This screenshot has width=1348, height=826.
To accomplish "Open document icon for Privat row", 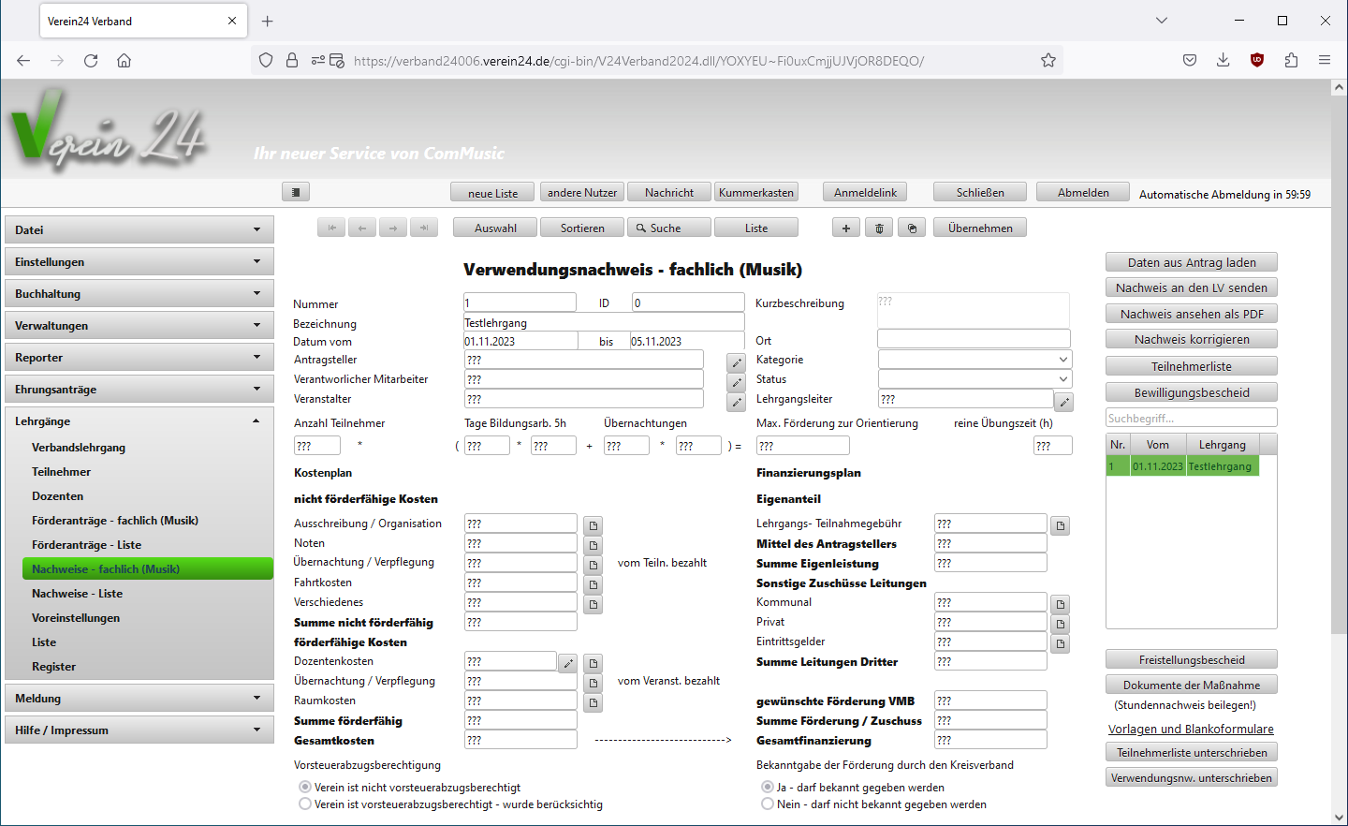I will [x=1060, y=624].
